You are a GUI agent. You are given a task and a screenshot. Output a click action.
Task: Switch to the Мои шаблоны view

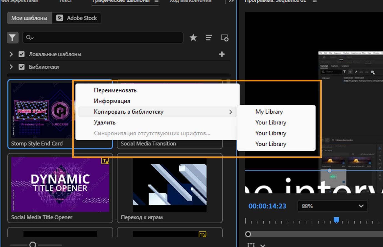tap(29, 18)
